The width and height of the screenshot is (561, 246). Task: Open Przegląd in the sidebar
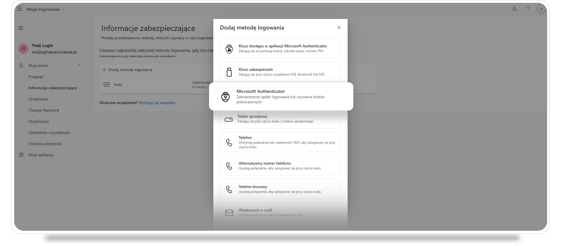click(x=36, y=77)
